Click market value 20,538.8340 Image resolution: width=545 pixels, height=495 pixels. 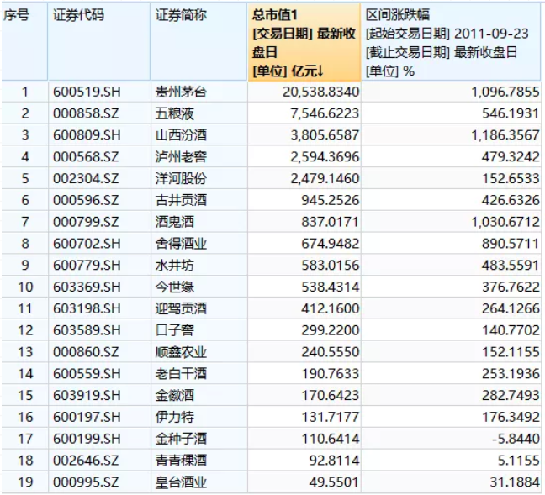coord(320,92)
